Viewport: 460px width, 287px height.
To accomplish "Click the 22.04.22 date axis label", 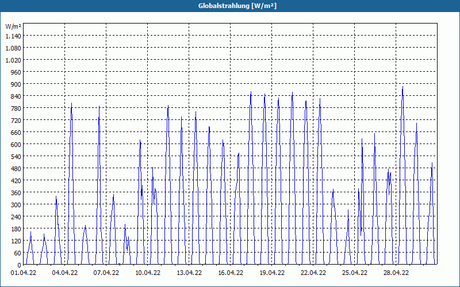I will (313, 273).
